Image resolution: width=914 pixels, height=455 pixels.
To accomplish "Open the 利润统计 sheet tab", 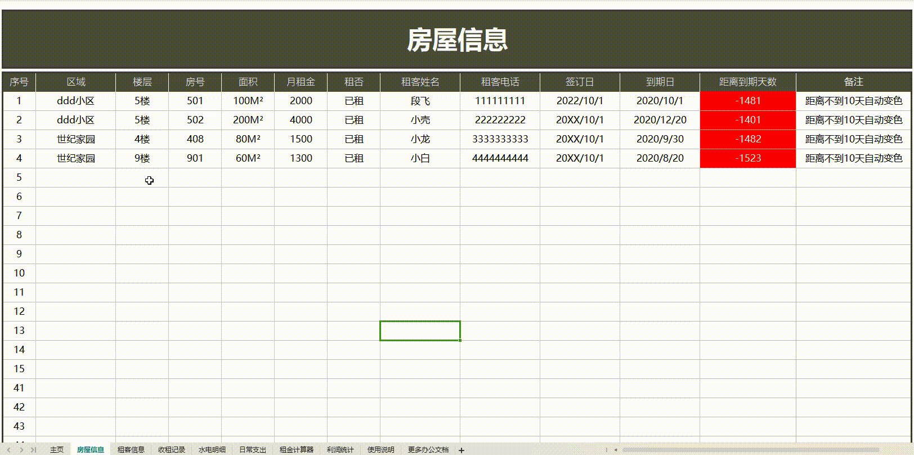I will coord(340,450).
